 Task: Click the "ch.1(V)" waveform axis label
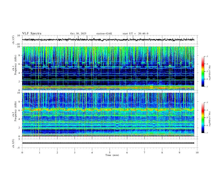coord(13,40)
